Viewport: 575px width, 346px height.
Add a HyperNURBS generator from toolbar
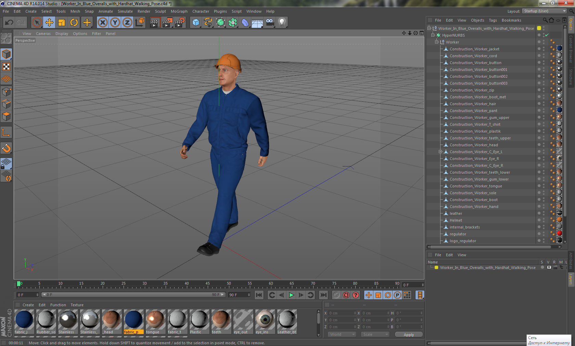(x=221, y=23)
